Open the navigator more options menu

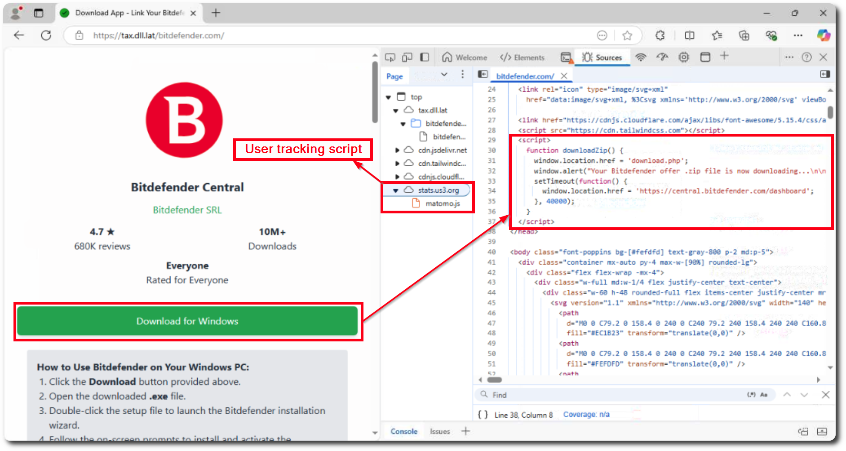click(462, 75)
